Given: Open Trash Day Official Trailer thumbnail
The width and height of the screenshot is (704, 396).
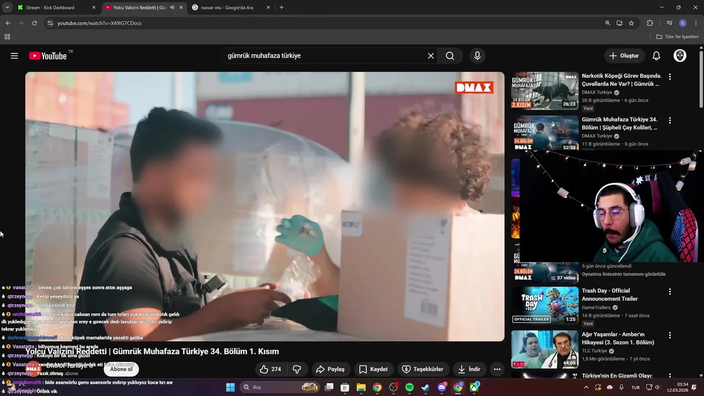Looking at the screenshot, I should click(x=545, y=305).
